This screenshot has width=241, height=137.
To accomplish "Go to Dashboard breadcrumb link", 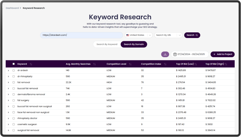I will coord(12,8).
